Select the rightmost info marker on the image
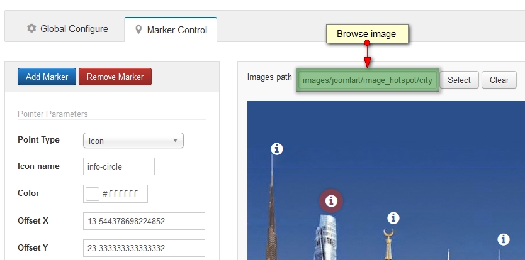This screenshot has width=525, height=260. click(x=503, y=239)
